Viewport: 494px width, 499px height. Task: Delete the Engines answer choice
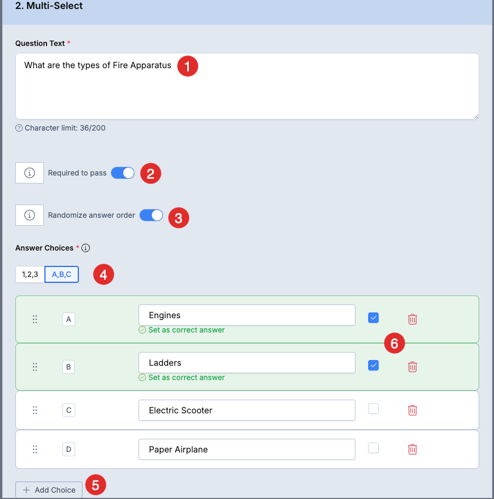point(412,319)
